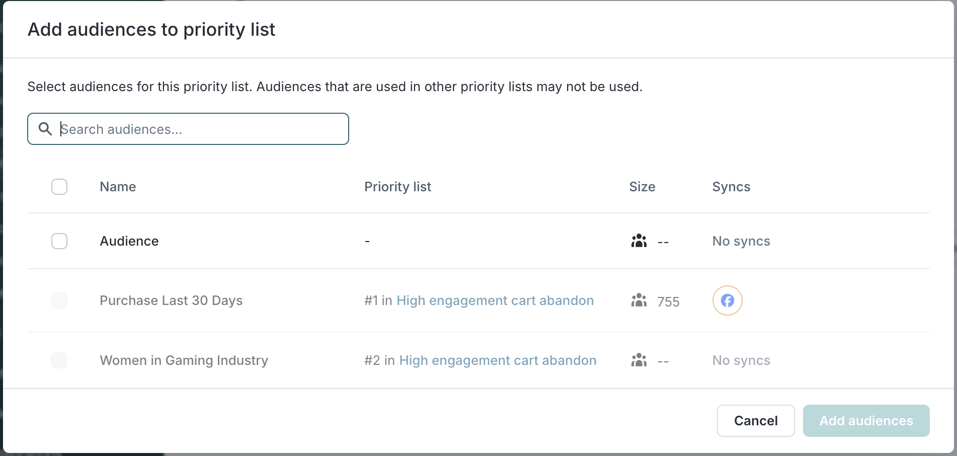Focus the Search audiences input field

pyautogui.click(x=201, y=129)
